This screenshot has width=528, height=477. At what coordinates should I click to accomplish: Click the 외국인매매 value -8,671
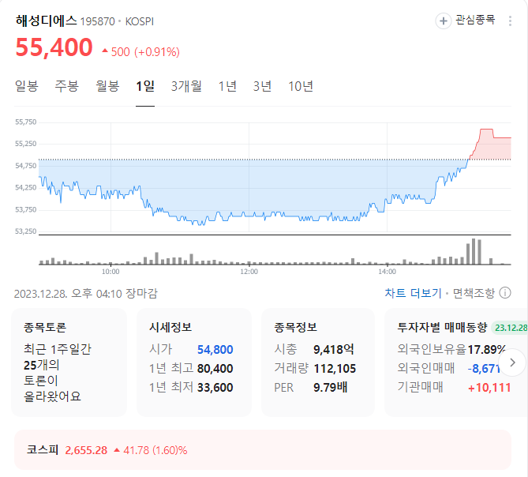tap(484, 369)
